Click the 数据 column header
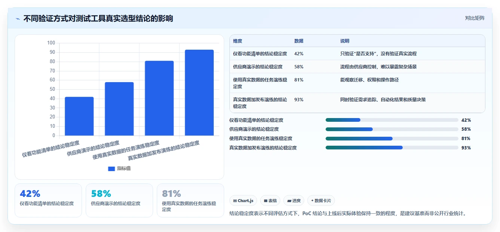This screenshot has width=500, height=232. [x=299, y=41]
